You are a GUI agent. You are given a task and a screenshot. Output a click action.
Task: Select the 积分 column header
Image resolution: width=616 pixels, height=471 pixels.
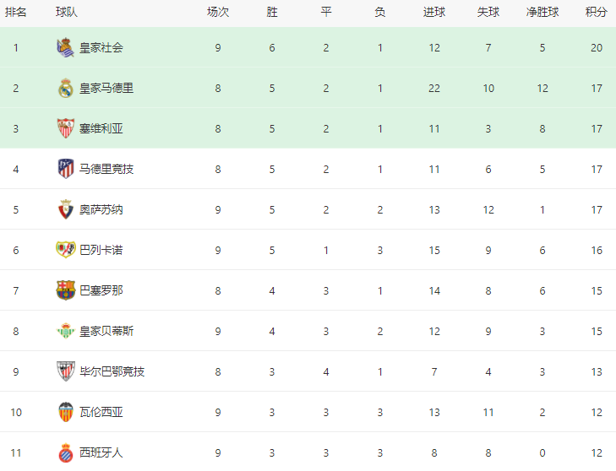click(597, 12)
